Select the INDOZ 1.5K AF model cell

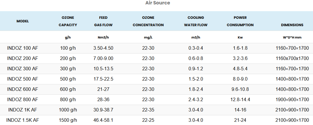pyautogui.click(x=23, y=120)
